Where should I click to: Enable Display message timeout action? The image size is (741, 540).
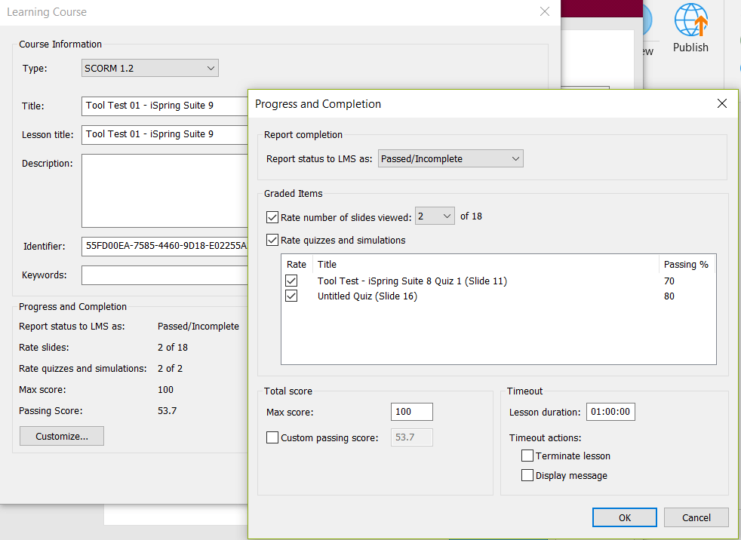click(x=527, y=475)
